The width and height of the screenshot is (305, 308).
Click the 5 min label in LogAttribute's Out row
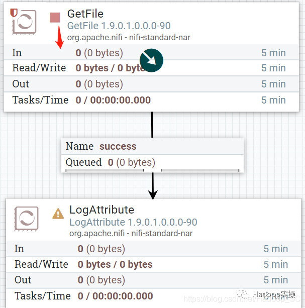(276, 280)
